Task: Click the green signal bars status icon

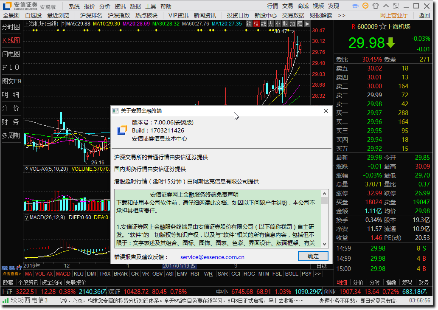Action: click(6, 301)
